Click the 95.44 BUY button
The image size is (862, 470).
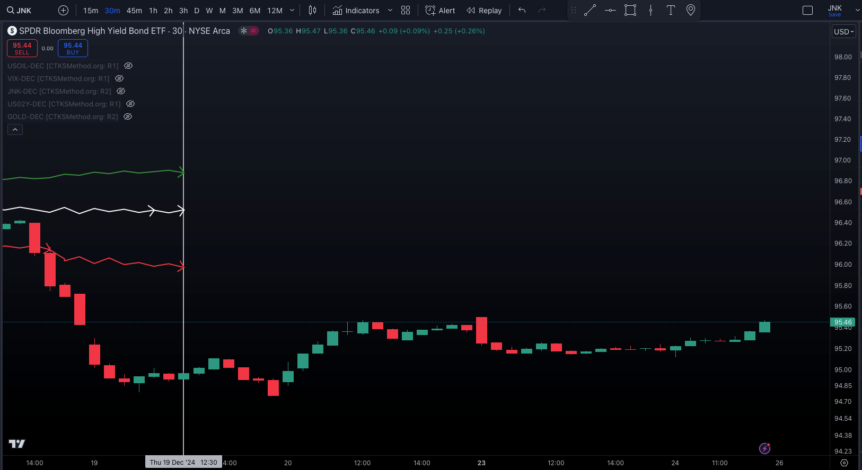pyautogui.click(x=73, y=48)
